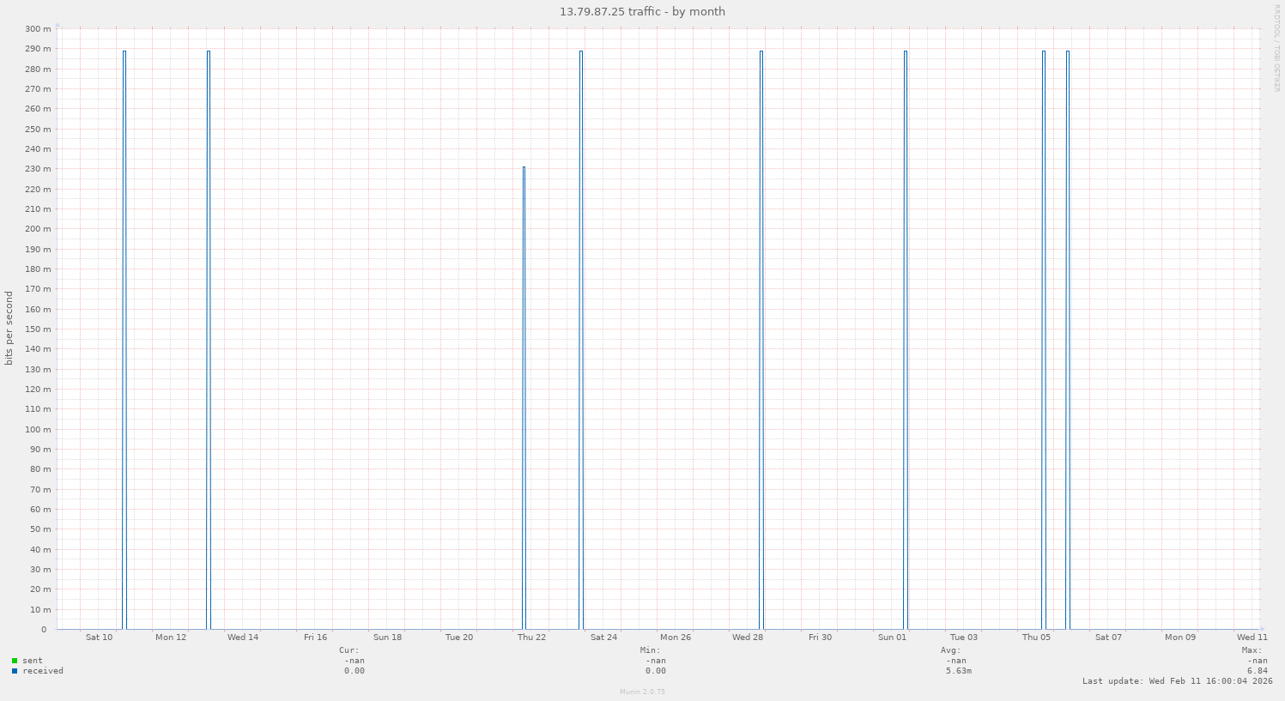Click the 'bits per second' axis label
Screen dimensions: 1285x701
pyautogui.click(x=9, y=329)
